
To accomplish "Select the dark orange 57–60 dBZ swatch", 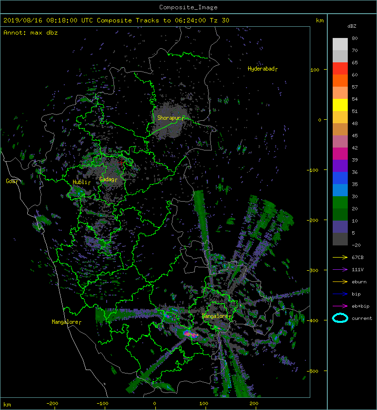I will tap(340, 81).
